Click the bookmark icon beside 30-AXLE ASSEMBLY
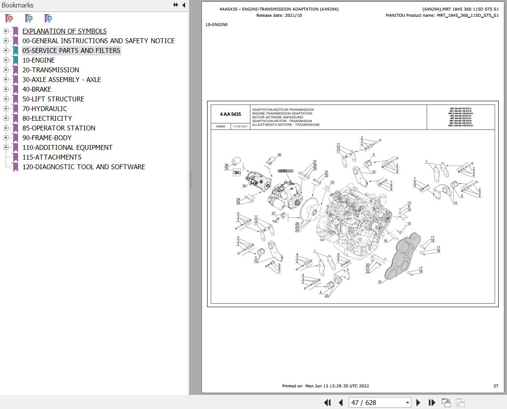This screenshot has height=409, width=507. tap(15, 80)
